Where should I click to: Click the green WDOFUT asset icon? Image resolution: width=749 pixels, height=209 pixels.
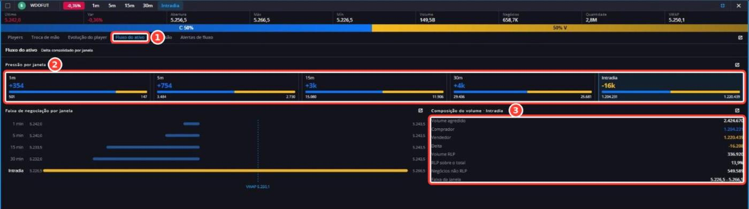(22, 5)
